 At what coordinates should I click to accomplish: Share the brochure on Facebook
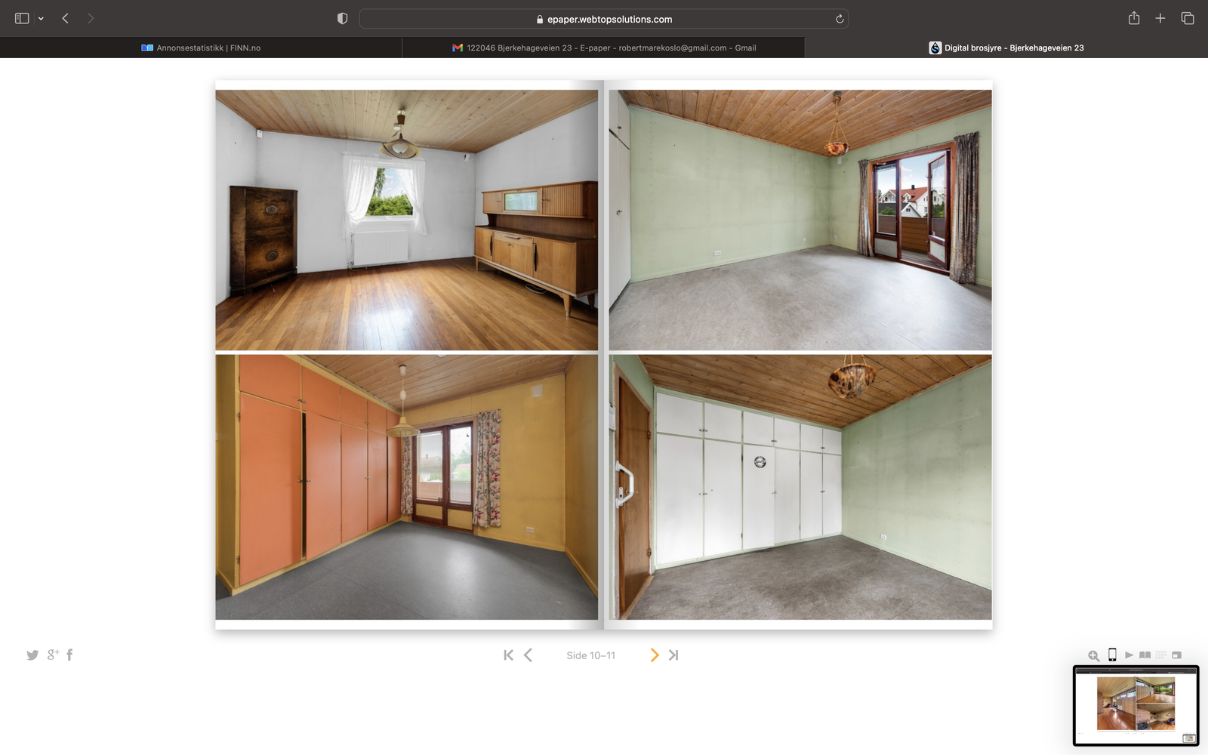pos(69,655)
